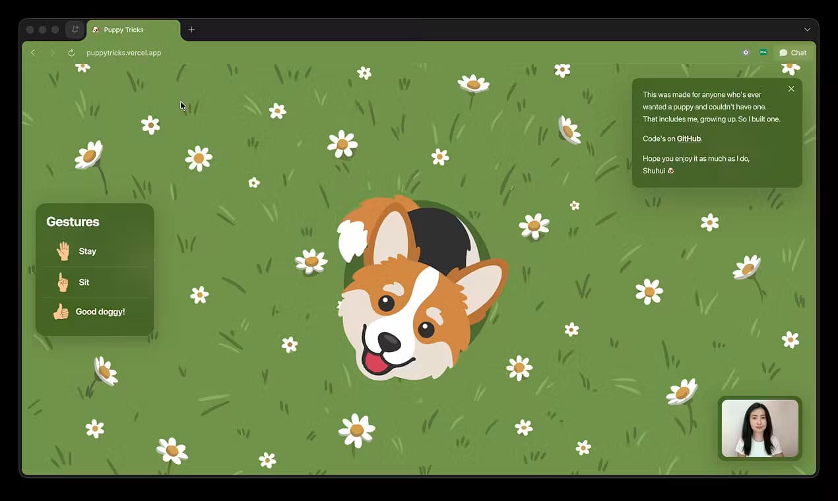Click the green extension badge icon

763,52
